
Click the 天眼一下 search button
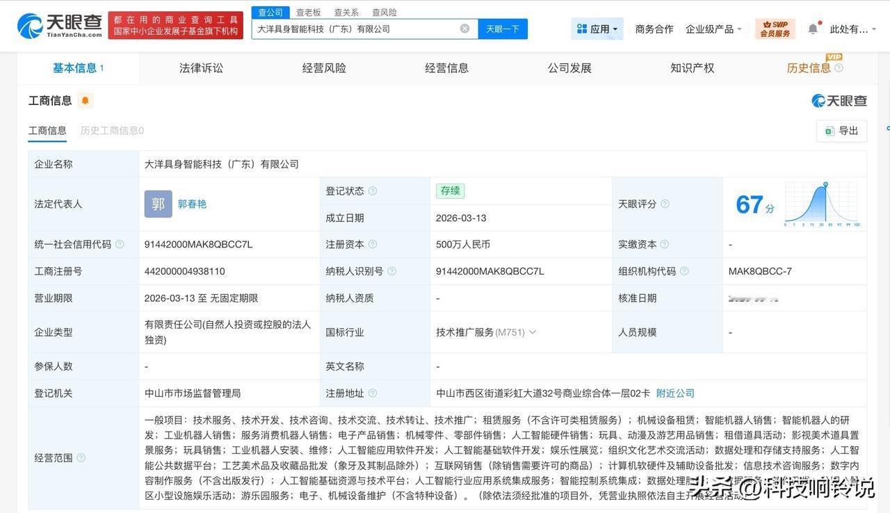tap(503, 28)
